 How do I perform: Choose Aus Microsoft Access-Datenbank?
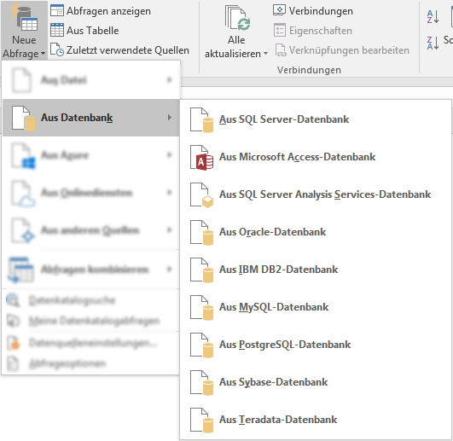[316, 157]
